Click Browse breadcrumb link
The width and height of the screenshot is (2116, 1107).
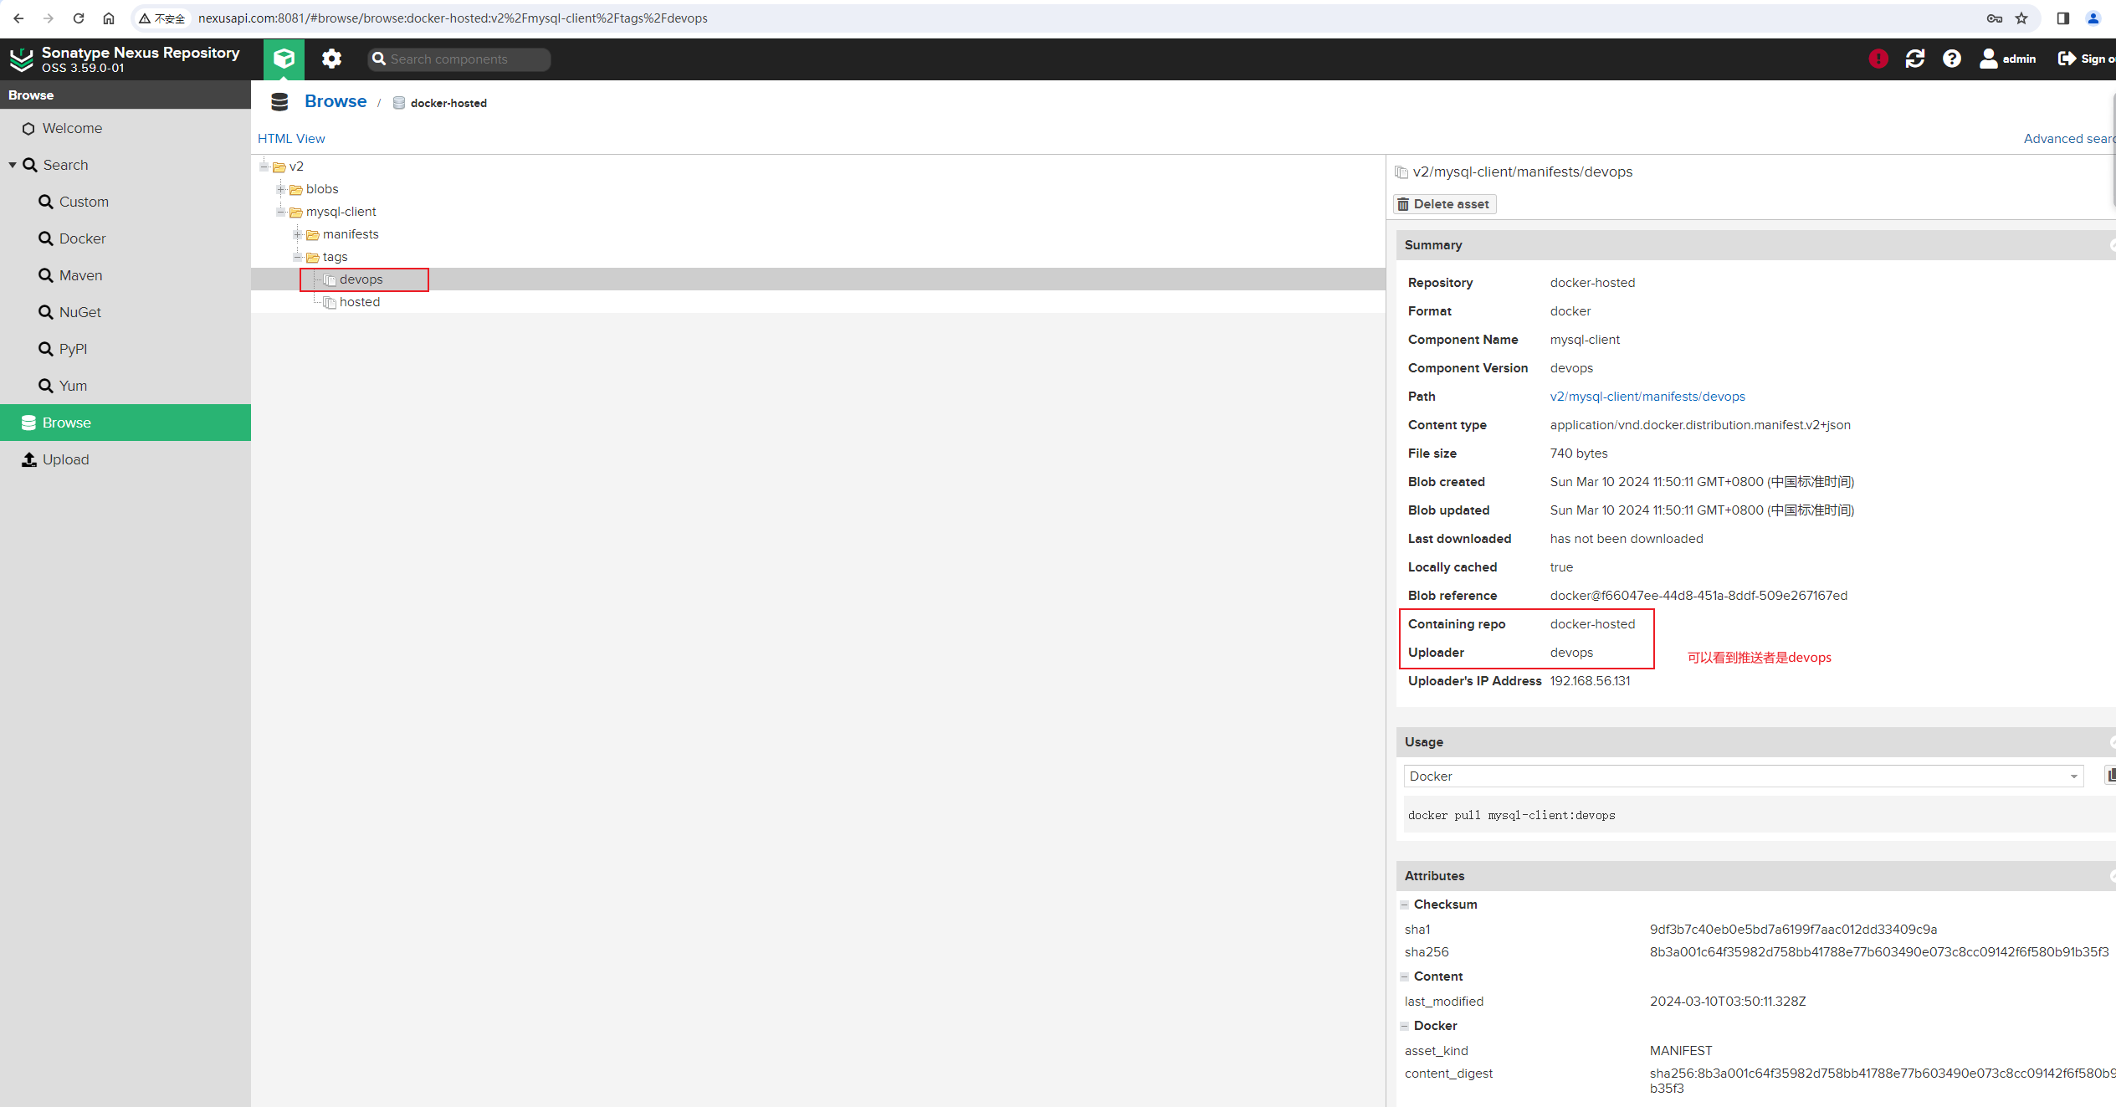click(x=336, y=101)
